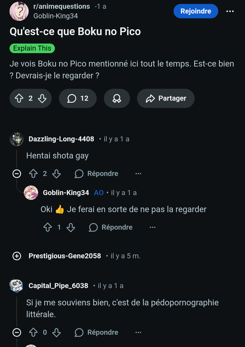The image size is (245, 347).
Task: Select the Explain This flair tag
Action: click(x=32, y=48)
